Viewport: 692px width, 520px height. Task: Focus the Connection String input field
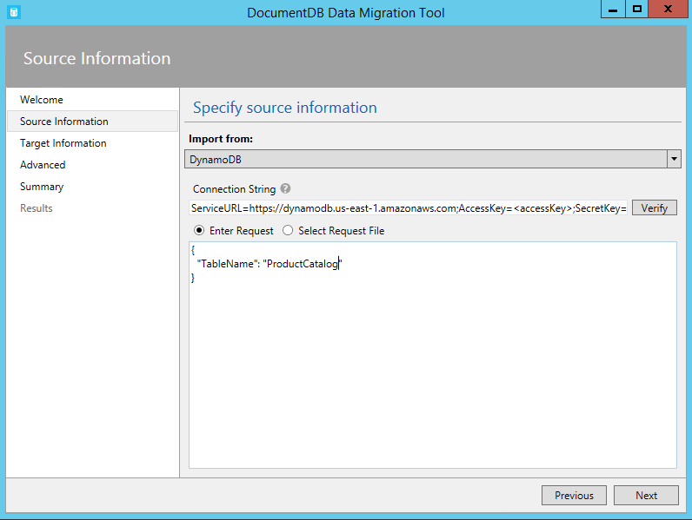point(409,208)
